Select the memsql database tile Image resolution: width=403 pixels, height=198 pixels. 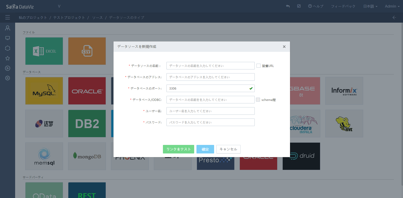click(44, 156)
